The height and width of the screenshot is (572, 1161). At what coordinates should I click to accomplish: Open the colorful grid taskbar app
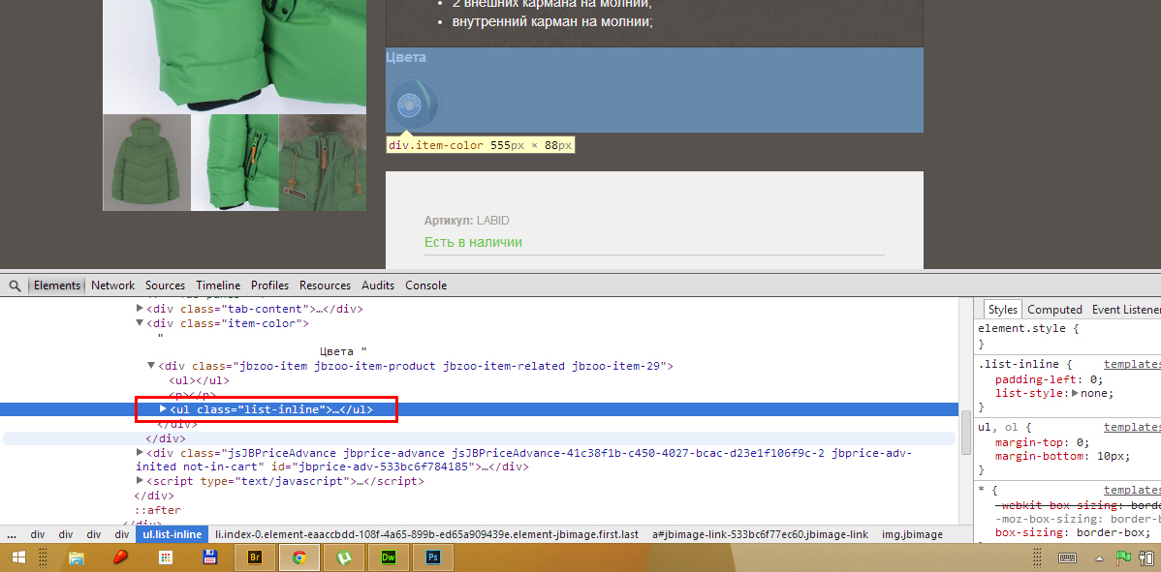(x=166, y=557)
